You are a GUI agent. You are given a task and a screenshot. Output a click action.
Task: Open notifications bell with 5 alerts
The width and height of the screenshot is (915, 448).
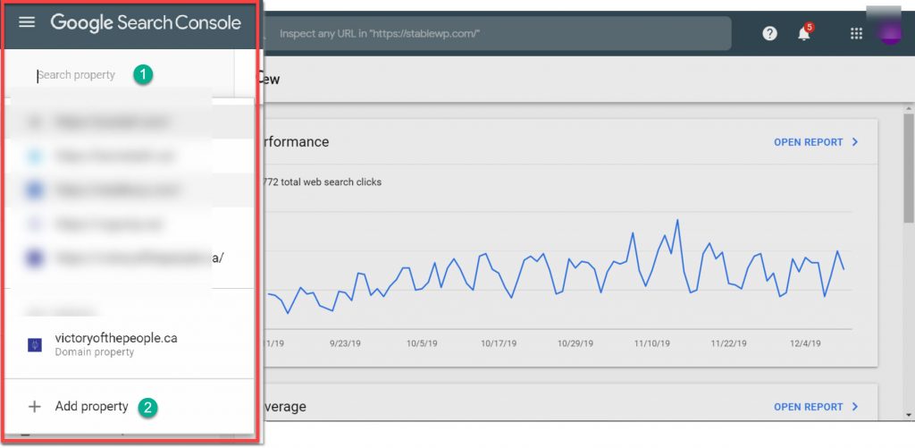[x=805, y=33]
